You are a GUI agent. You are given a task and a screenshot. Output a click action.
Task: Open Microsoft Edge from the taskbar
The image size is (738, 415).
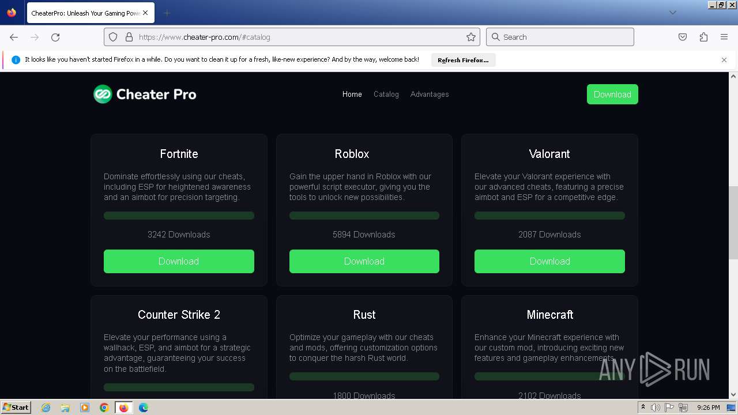point(144,408)
